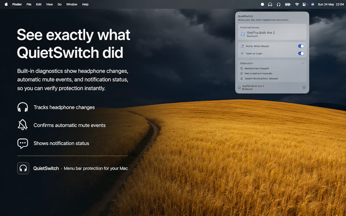Click the arrows icon beside Headphones changed
The height and width of the screenshot is (216, 346).
(x=241, y=68)
